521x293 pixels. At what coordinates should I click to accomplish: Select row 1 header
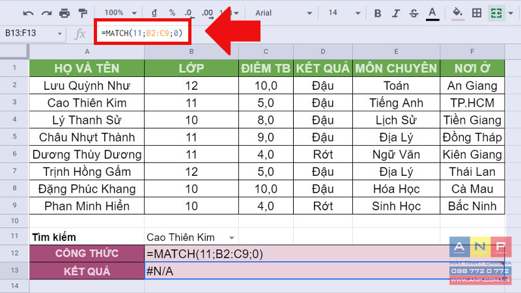[14, 68]
